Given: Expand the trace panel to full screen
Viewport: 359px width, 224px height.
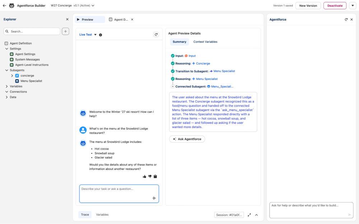Looking at the screenshot, I should coord(250,215).
